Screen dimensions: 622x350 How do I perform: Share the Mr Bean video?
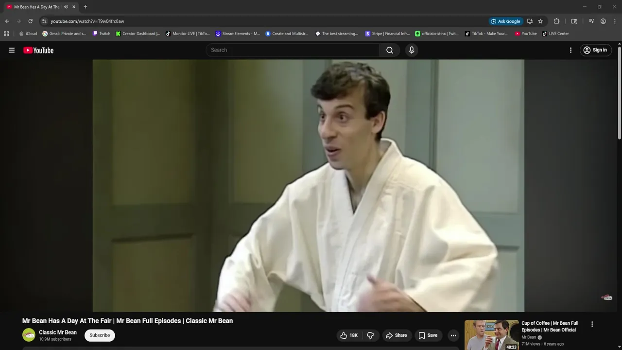[x=396, y=335]
